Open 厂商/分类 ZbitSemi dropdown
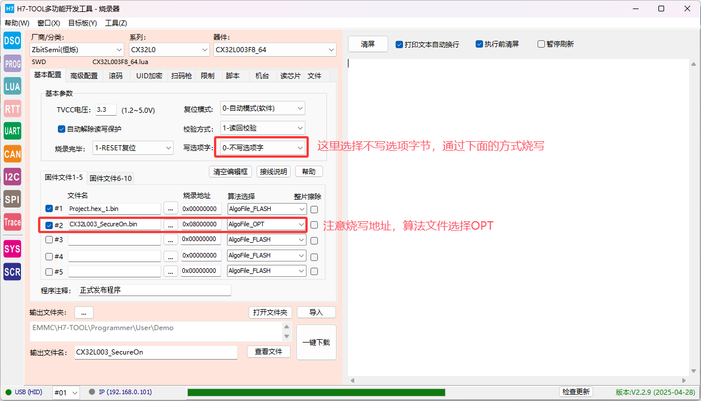 [77, 50]
